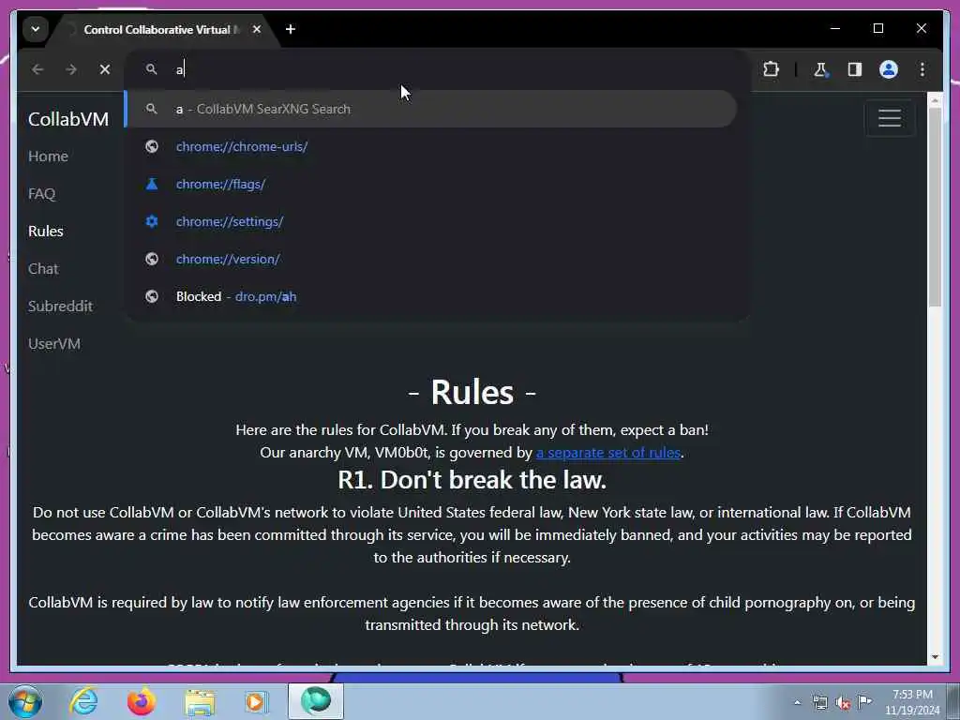The image size is (960, 720).
Task: Click the CollabVM site title
Action: (67, 119)
